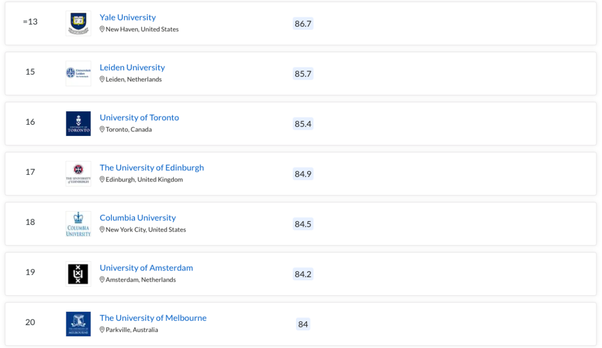Open the University of Amsterdam black logo
The width and height of the screenshot is (602, 348).
click(79, 274)
